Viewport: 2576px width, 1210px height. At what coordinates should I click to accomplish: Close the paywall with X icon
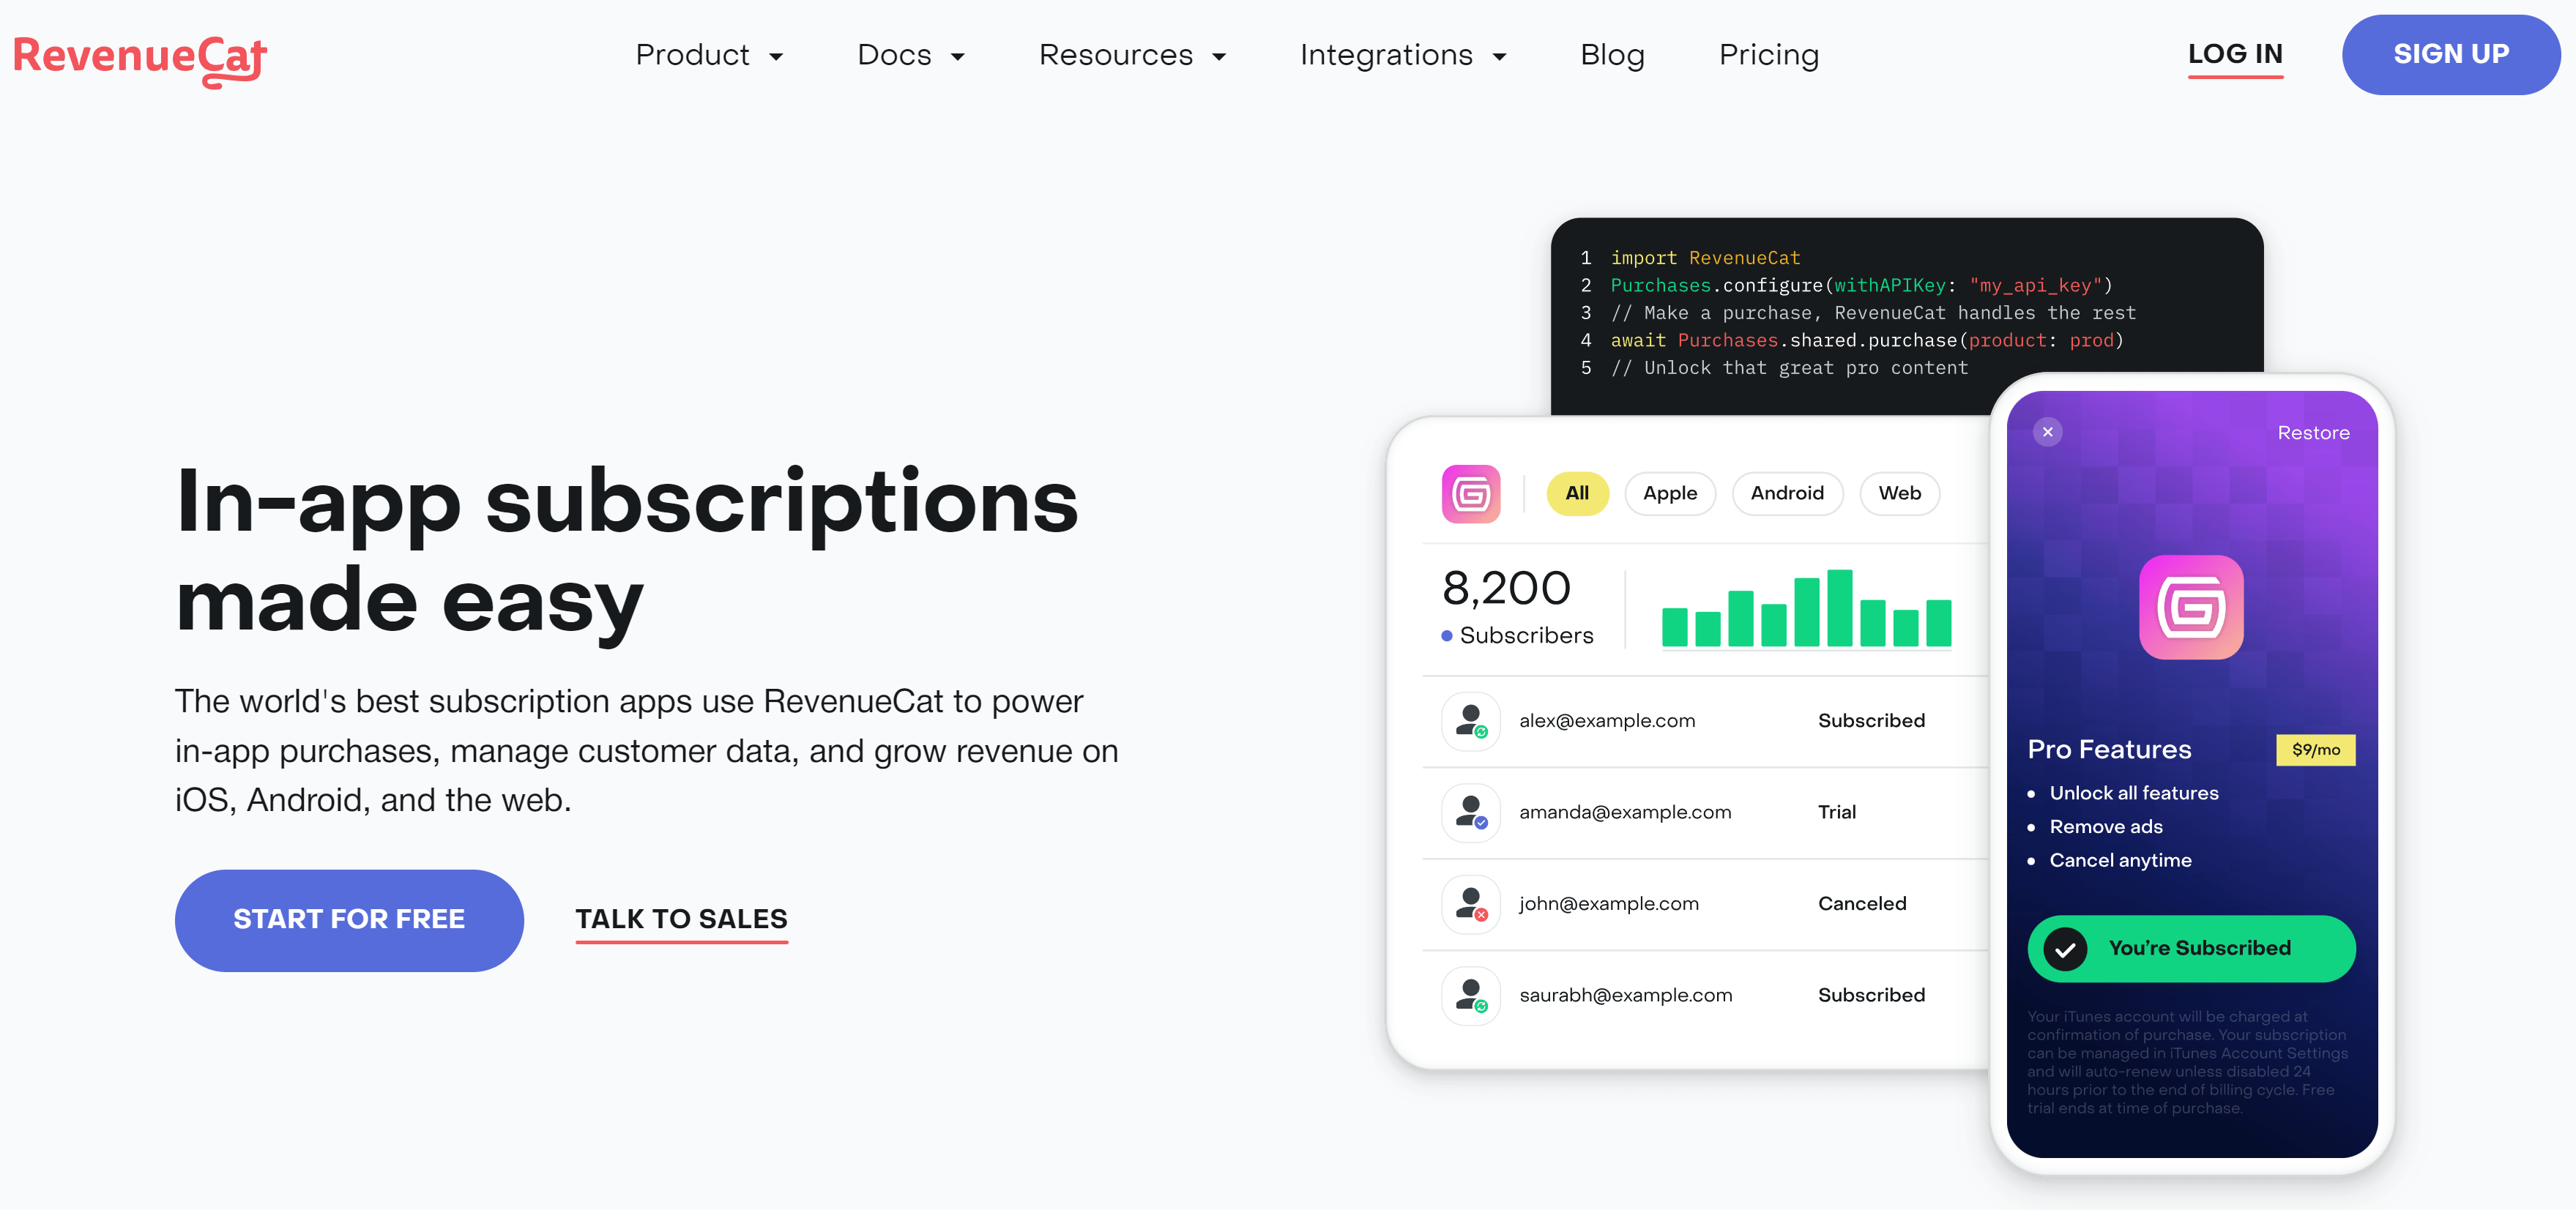2047,432
